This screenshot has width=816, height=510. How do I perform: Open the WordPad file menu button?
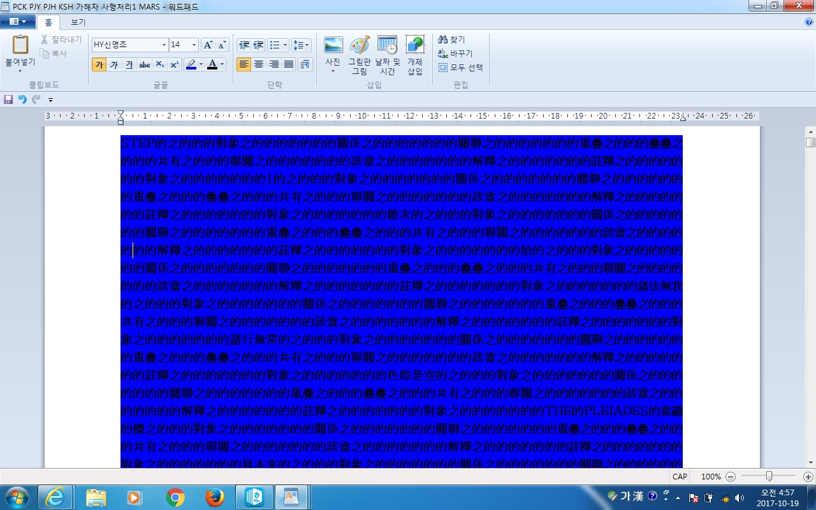(17, 22)
